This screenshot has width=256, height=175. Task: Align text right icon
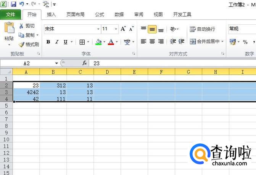tap(161, 41)
